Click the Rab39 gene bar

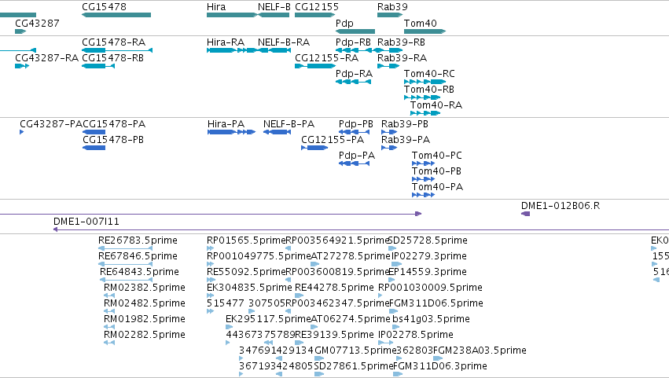point(390,15)
